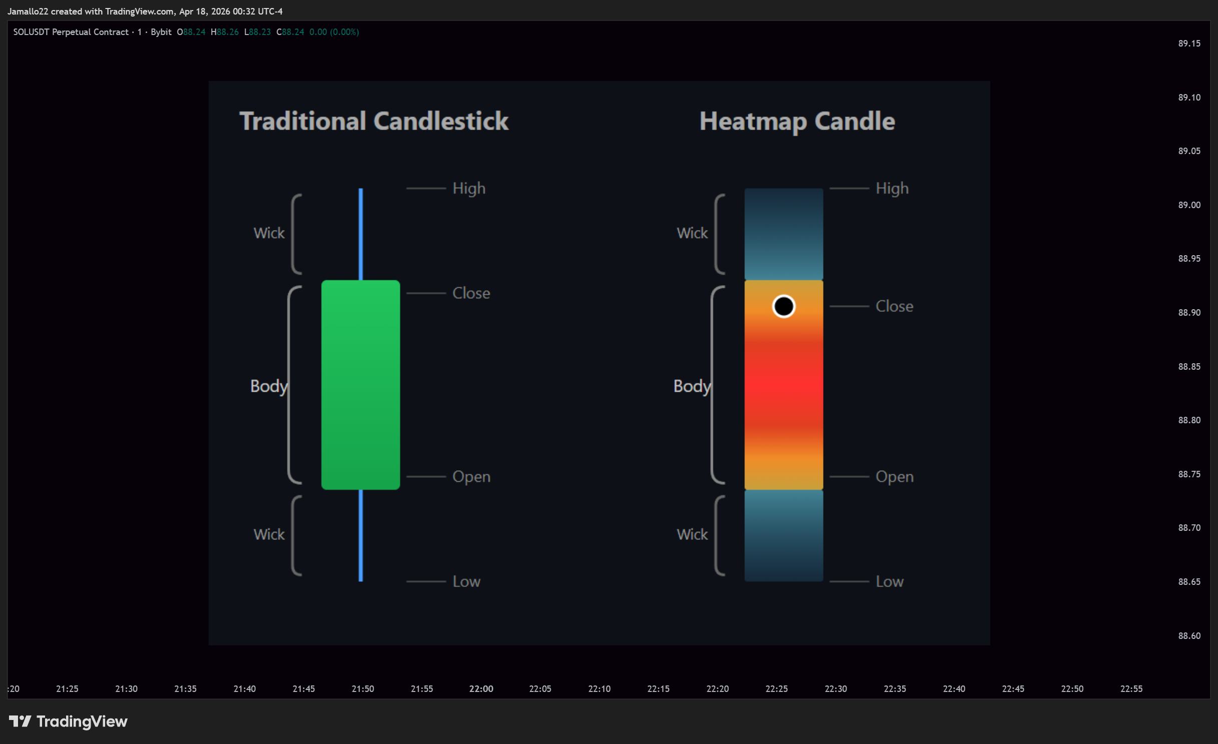Click the open value O88.24

191,32
